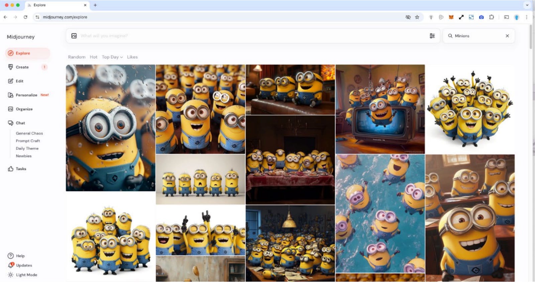The height and width of the screenshot is (288, 535).
Task: Bookmark this page with the star icon
Action: 417,17
